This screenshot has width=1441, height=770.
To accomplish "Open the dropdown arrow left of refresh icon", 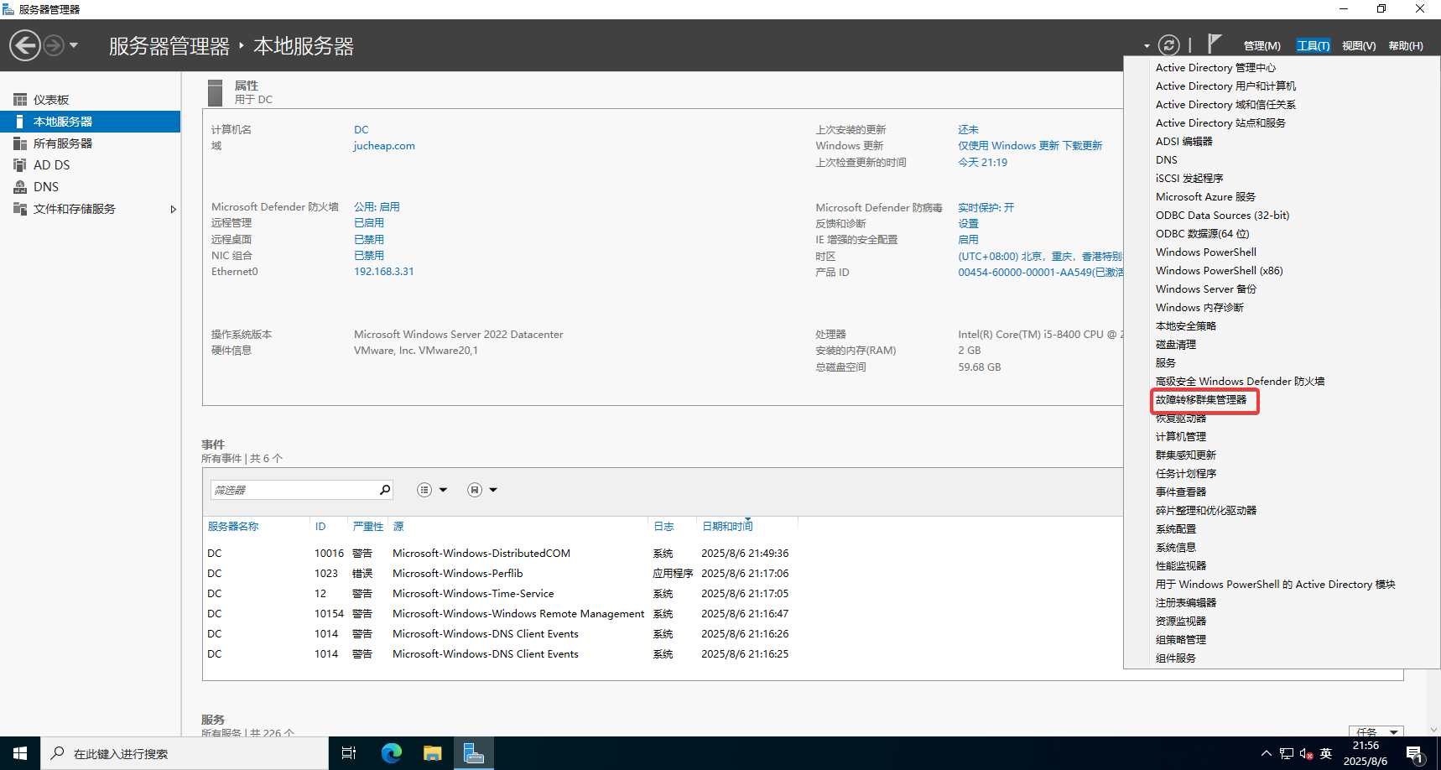I will 1147,46.
